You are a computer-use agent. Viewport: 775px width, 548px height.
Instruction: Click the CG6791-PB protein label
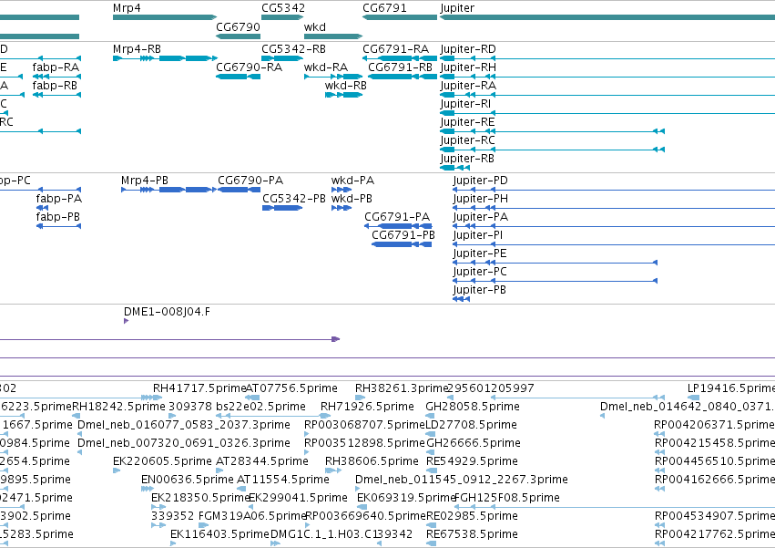(x=403, y=235)
